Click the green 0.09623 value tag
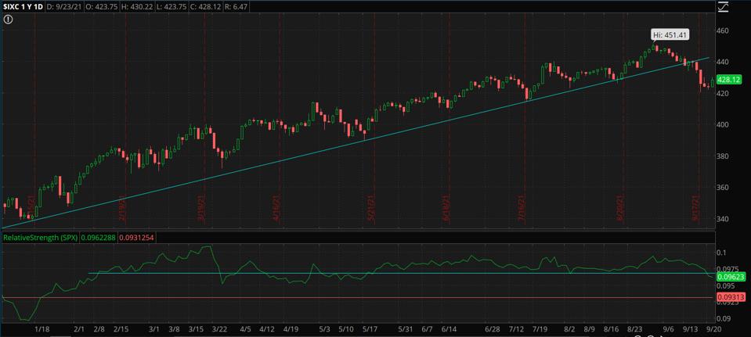Image resolution: width=751 pixels, height=337 pixels. (729, 276)
